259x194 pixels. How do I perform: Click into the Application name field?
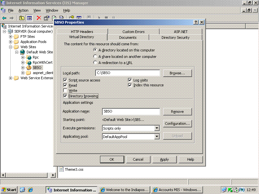[x=131, y=111]
